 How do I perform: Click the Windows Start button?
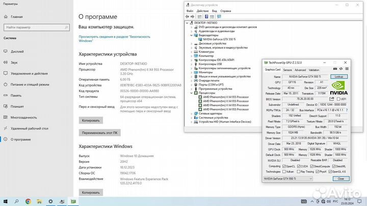6,201
